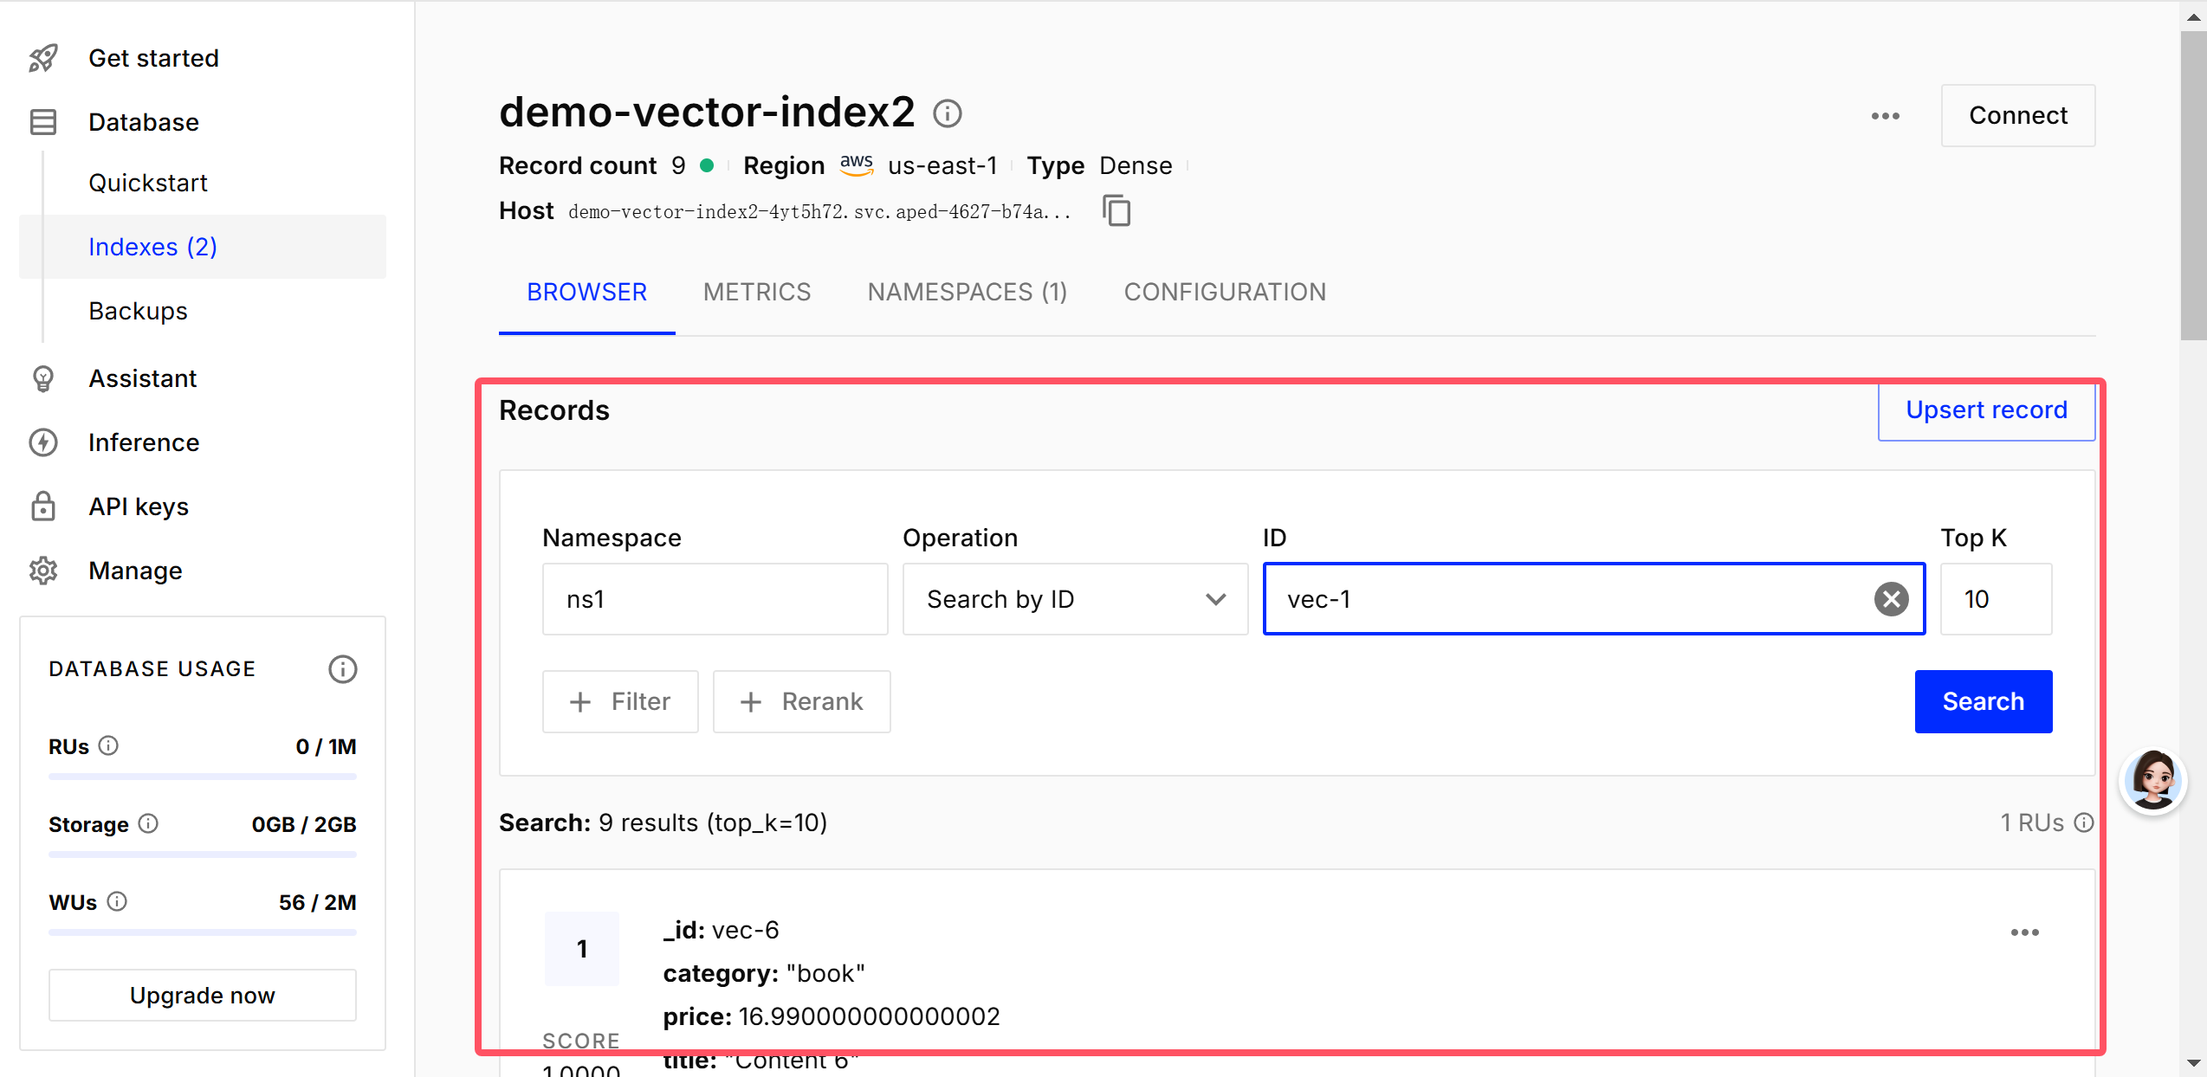The height and width of the screenshot is (1077, 2207).
Task: Click the Upsert record button
Action: click(1986, 410)
